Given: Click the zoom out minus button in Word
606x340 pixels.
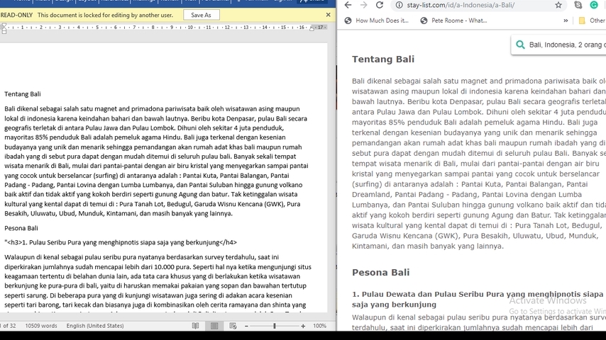Looking at the screenshot, I should pyautogui.click(x=246, y=326).
